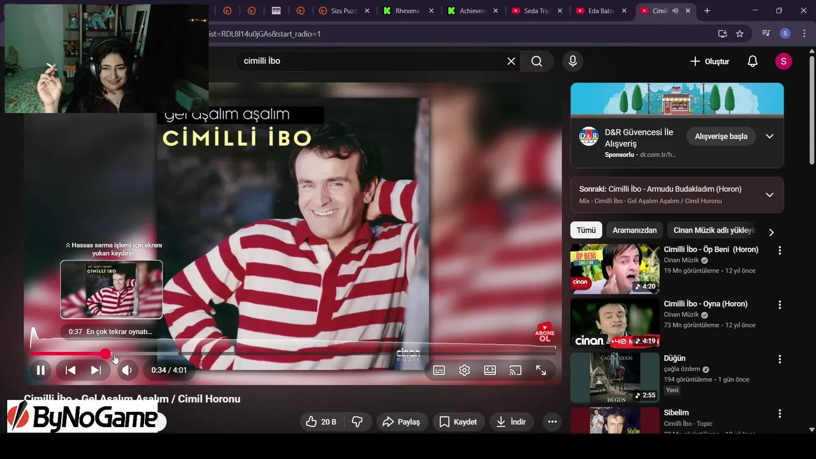Show more filter chips arrow
Viewport: 816px width, 459px height.
click(x=771, y=232)
